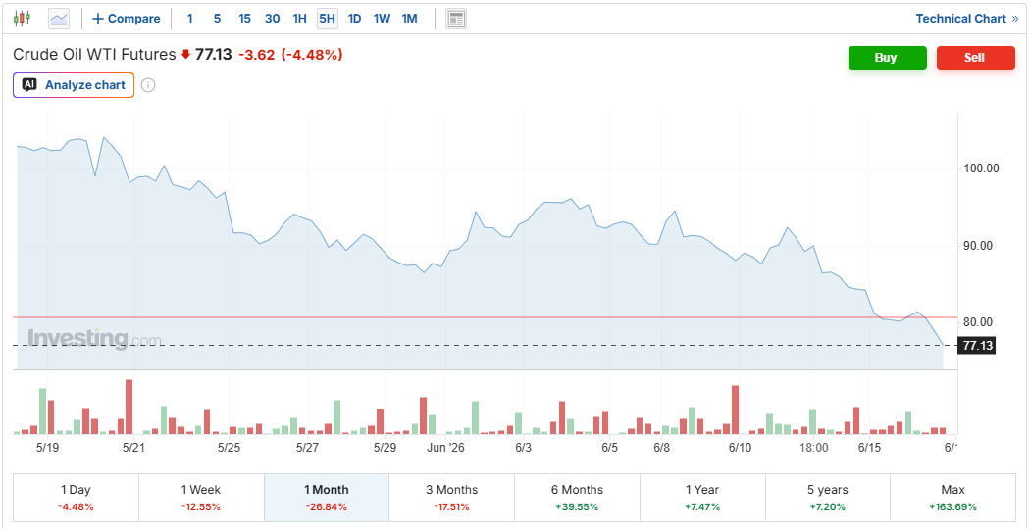Select the 1D interval
This screenshot has width=1029, height=529.
tap(354, 19)
